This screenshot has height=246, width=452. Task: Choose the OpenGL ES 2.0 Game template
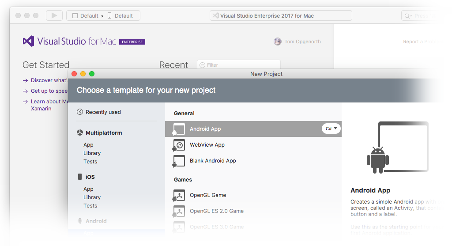tap(216, 211)
